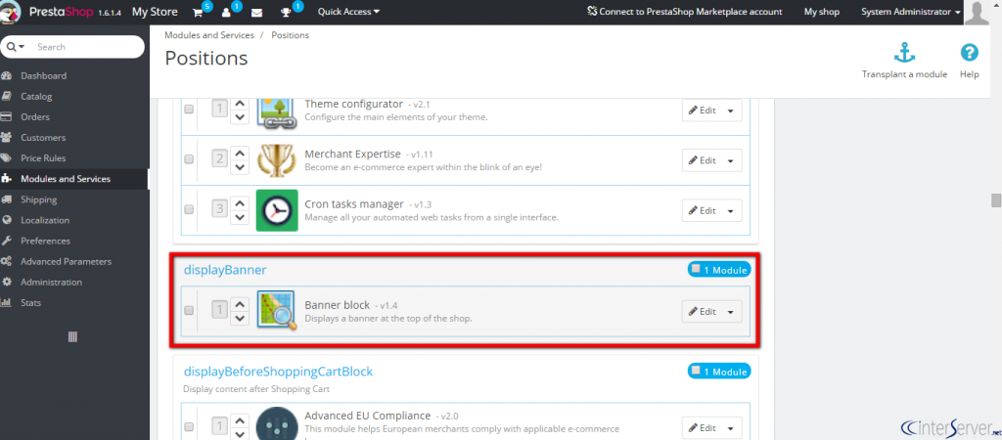Open the new customers person icon
This screenshot has height=440, width=1002.
pyautogui.click(x=226, y=12)
